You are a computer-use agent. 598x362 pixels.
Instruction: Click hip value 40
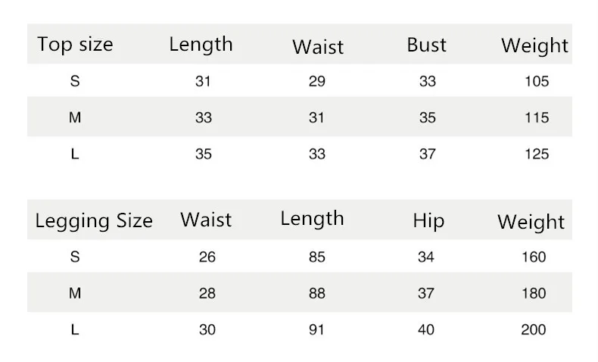[426, 329]
